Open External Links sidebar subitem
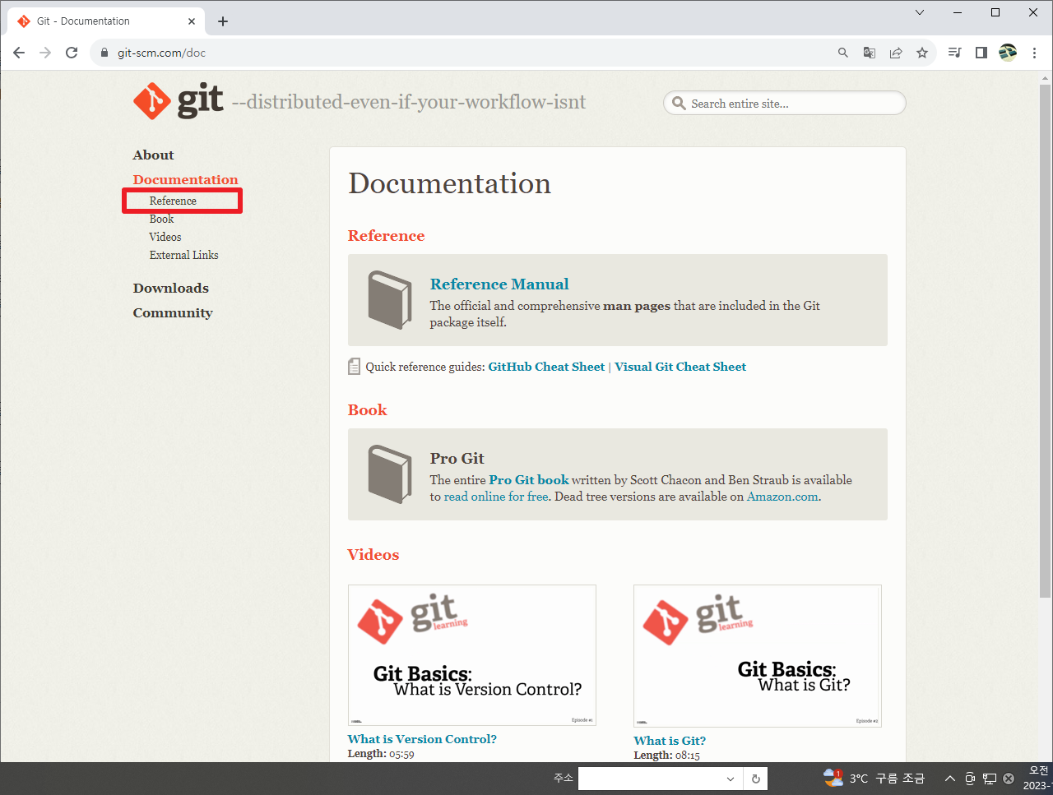 (x=184, y=255)
